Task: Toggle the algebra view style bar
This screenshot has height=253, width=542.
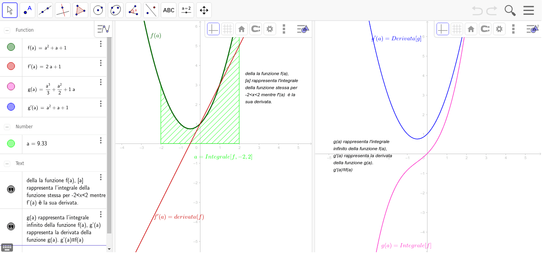Action: tap(103, 29)
